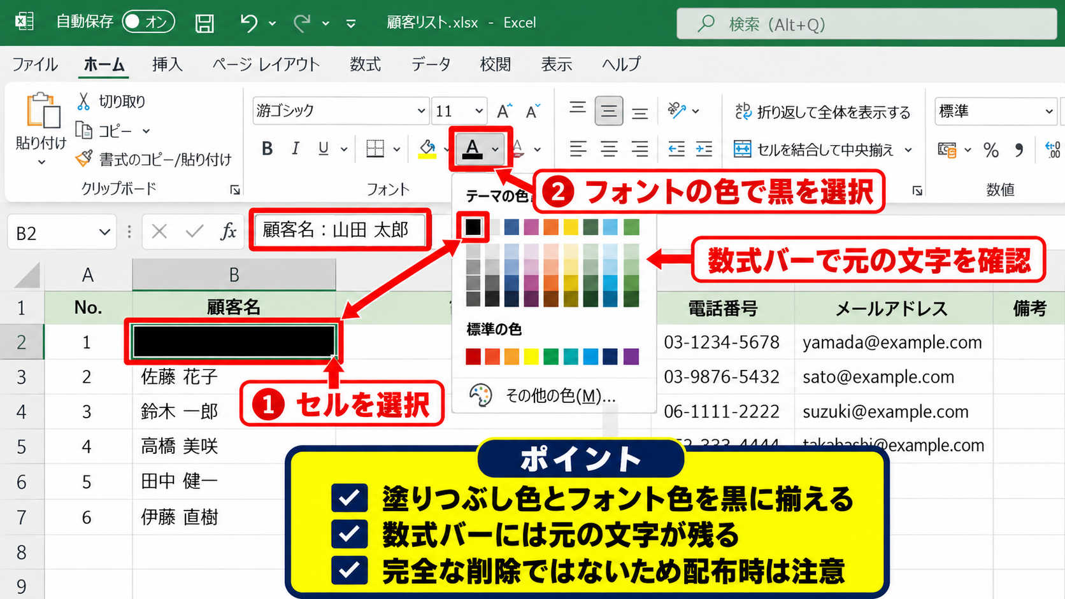
Task: Select column B header
Action: tap(234, 274)
